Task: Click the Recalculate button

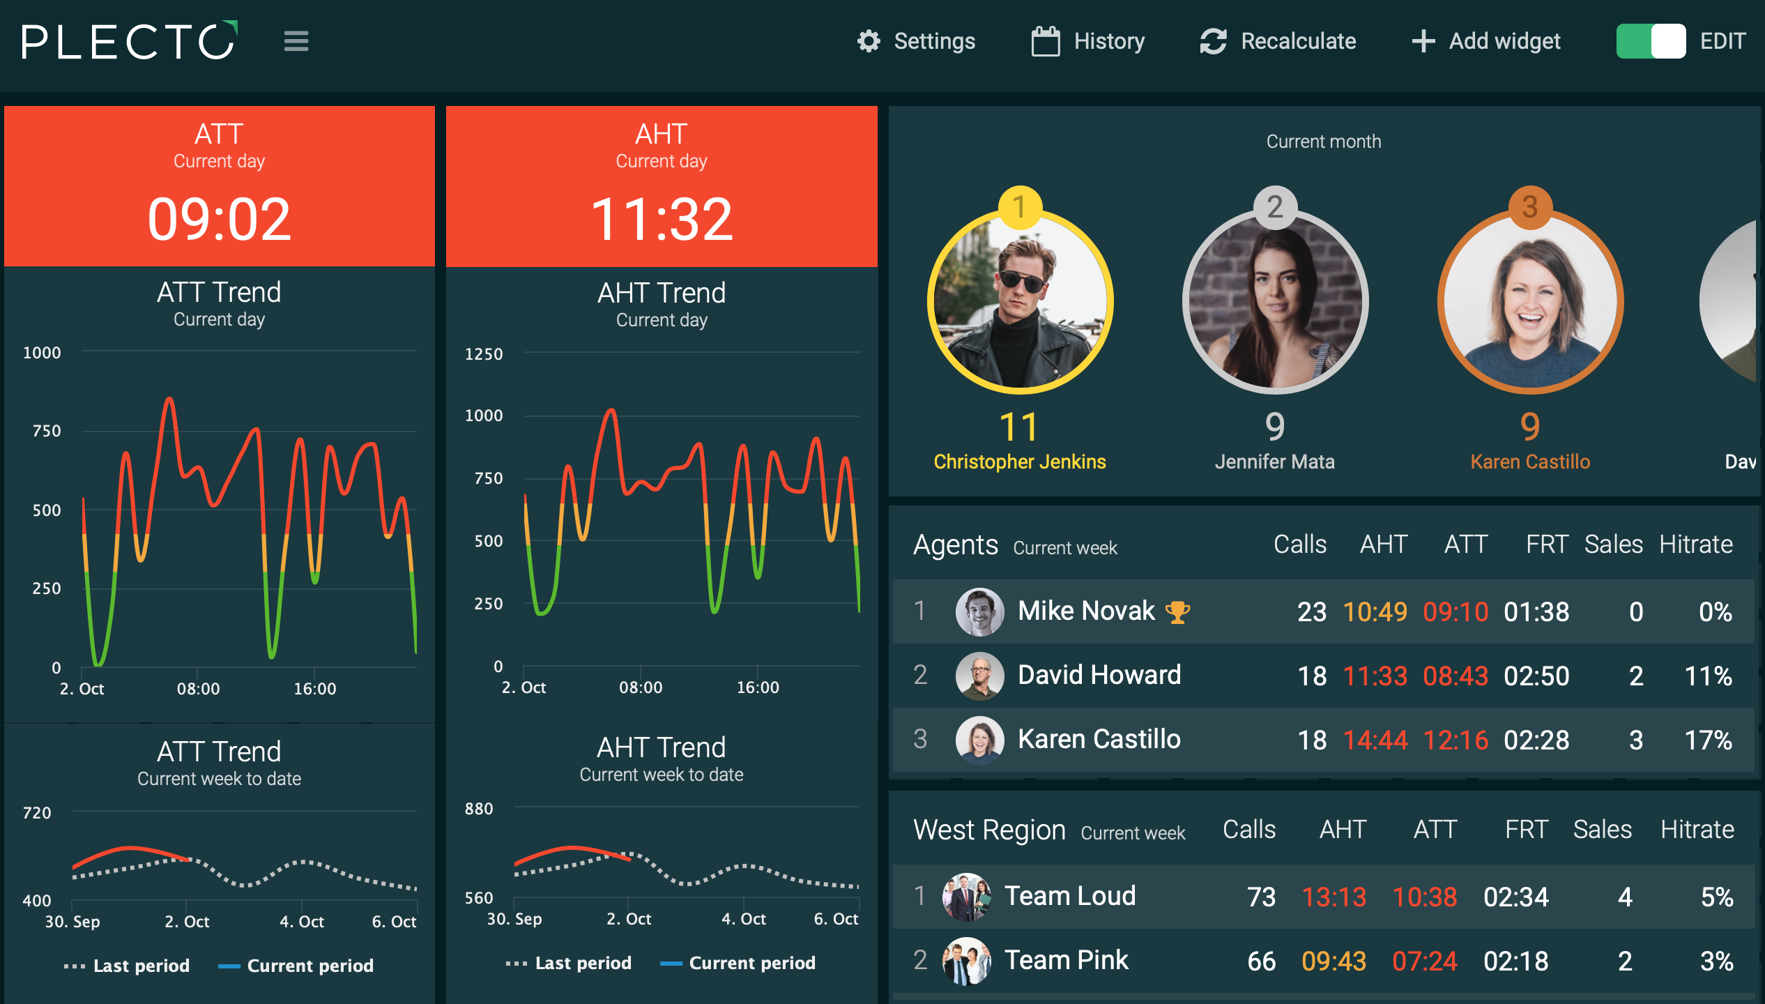Action: pyautogui.click(x=1276, y=41)
